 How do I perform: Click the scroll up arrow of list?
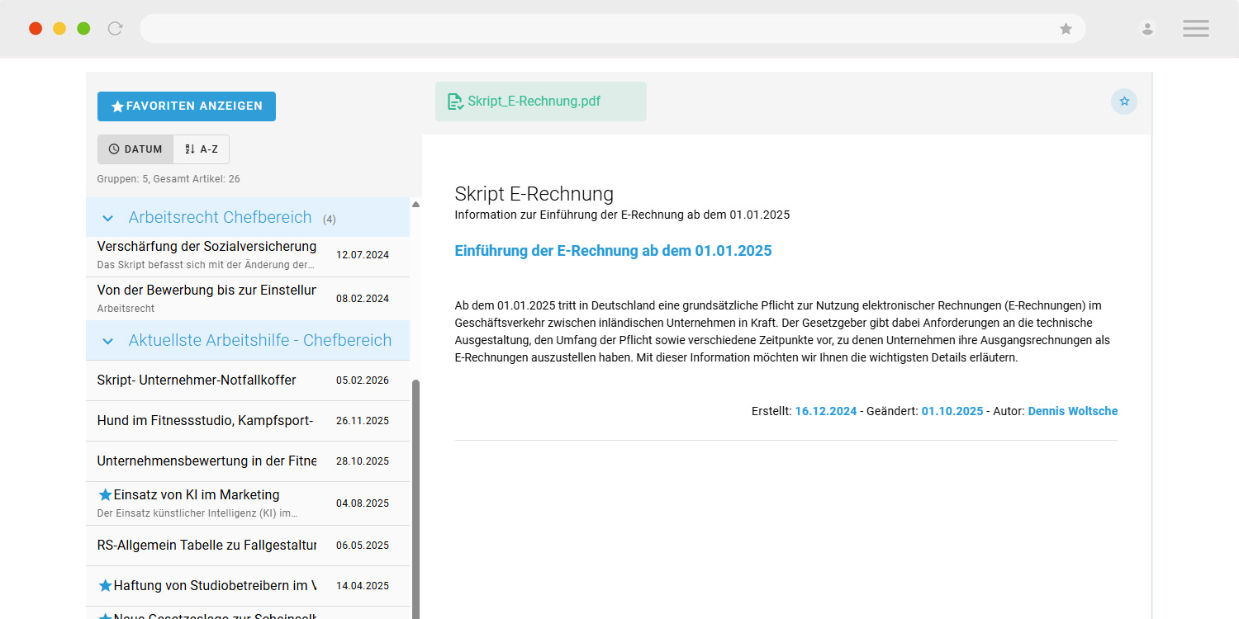tap(415, 204)
